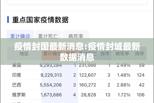Viewport: 154px width, 103px height.
Task: Switch to the 累计死亡 tab
Action: 48,36
